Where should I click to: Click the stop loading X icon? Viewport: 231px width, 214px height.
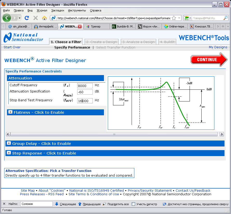[36, 18]
